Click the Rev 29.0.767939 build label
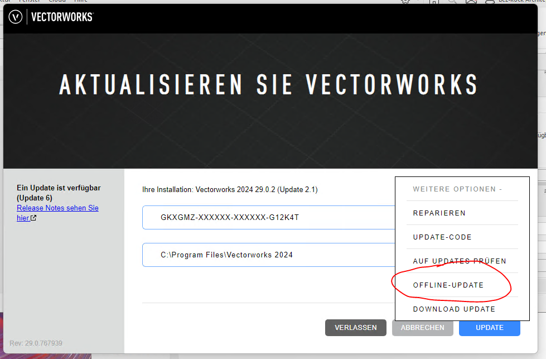Image resolution: width=546 pixels, height=359 pixels. (36, 343)
